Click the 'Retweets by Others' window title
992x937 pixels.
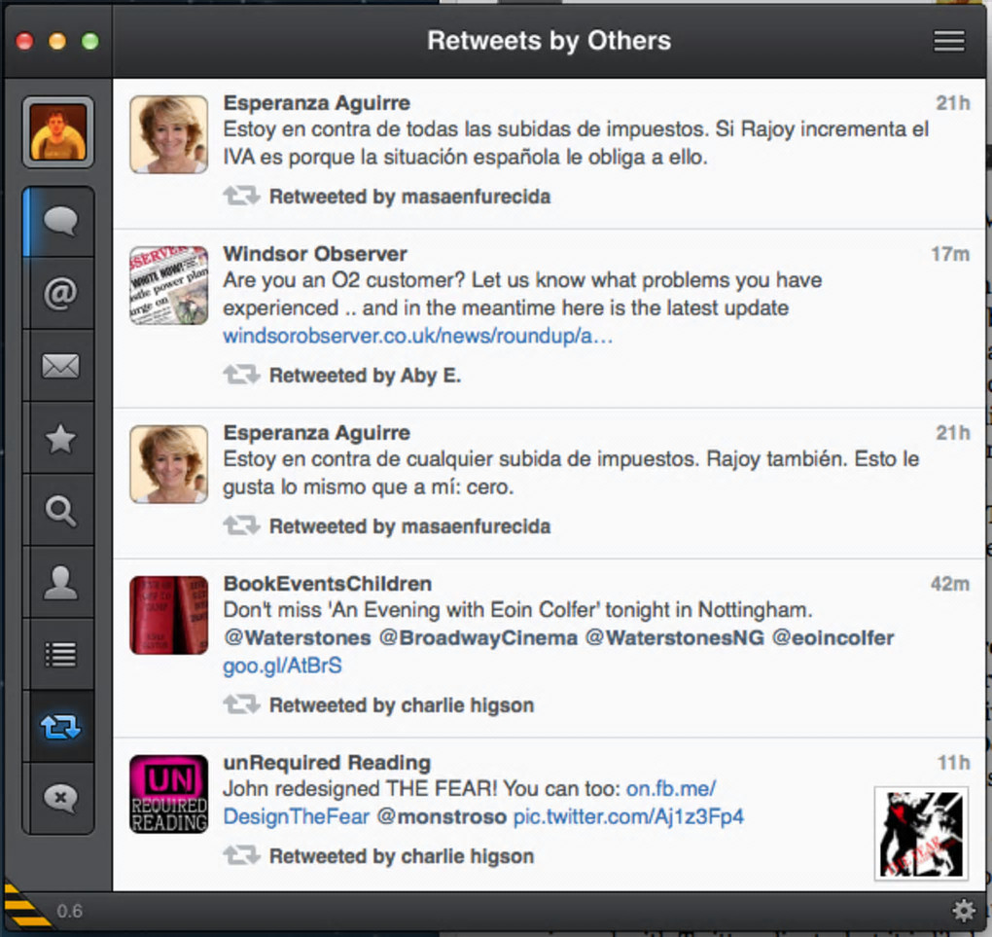[x=549, y=41]
